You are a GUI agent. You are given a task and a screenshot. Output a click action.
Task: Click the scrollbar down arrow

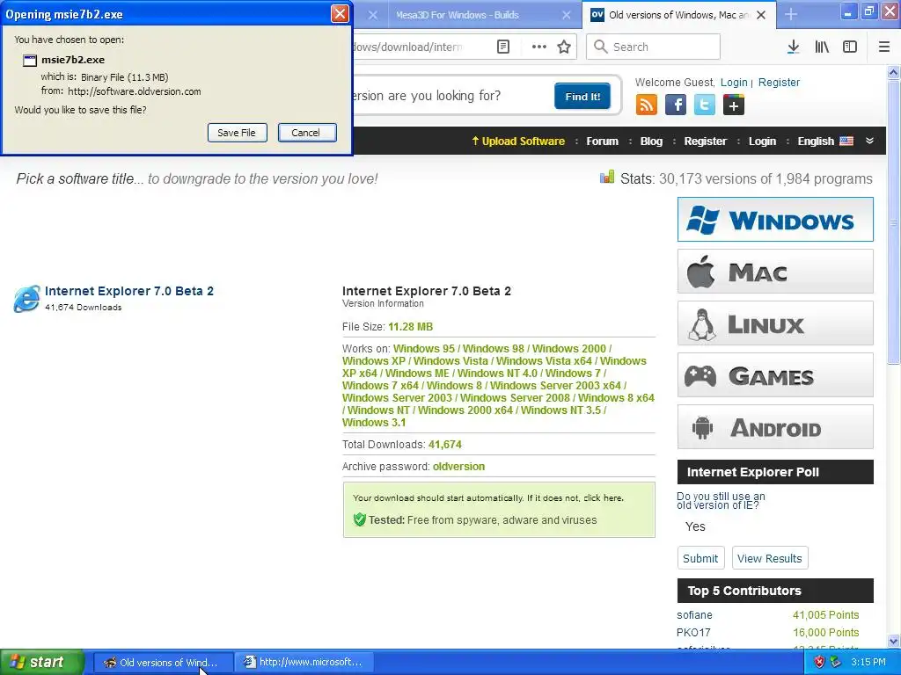(x=893, y=641)
